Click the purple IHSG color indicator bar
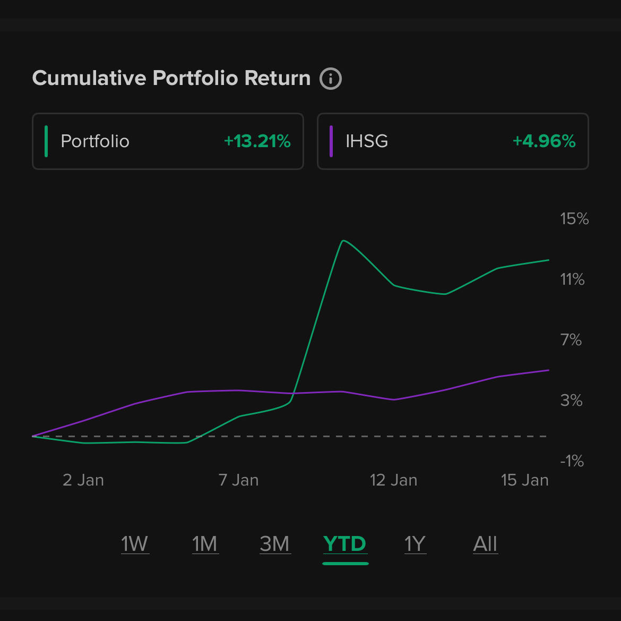This screenshot has width=621, height=621. 331,141
